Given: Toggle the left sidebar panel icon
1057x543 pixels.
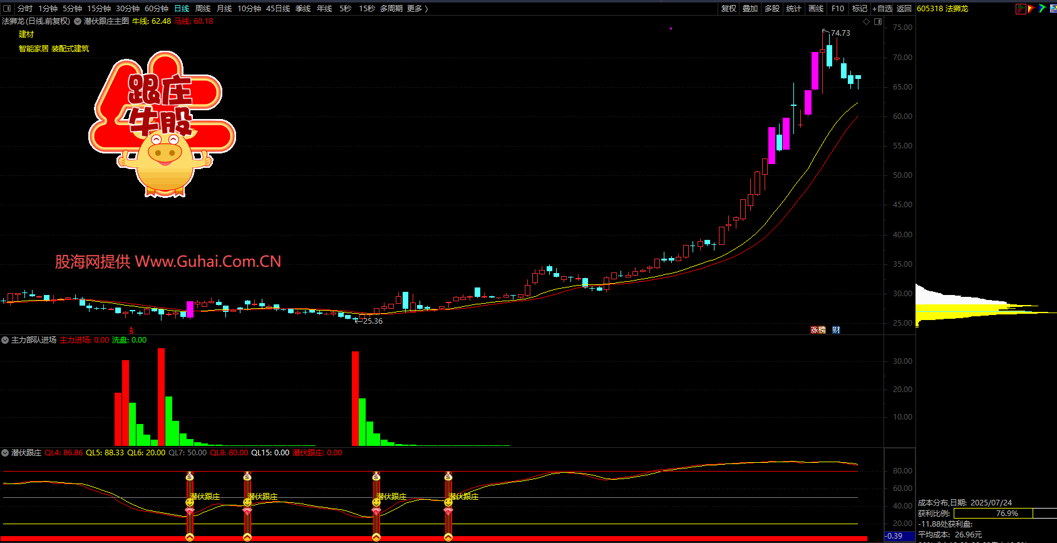Looking at the screenshot, I should pyautogui.click(x=7, y=9).
